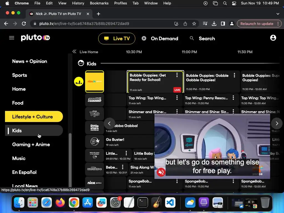Select Gaming + Anime category
Viewport: 284px width, 213px height.
tap(31, 144)
